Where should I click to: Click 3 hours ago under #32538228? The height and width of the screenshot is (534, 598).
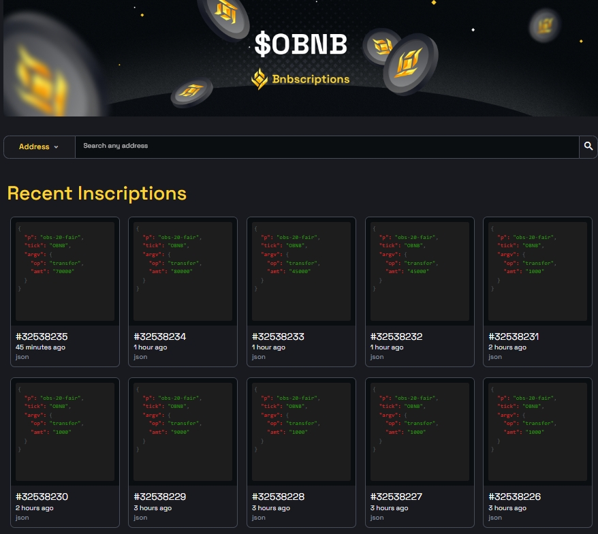point(271,507)
